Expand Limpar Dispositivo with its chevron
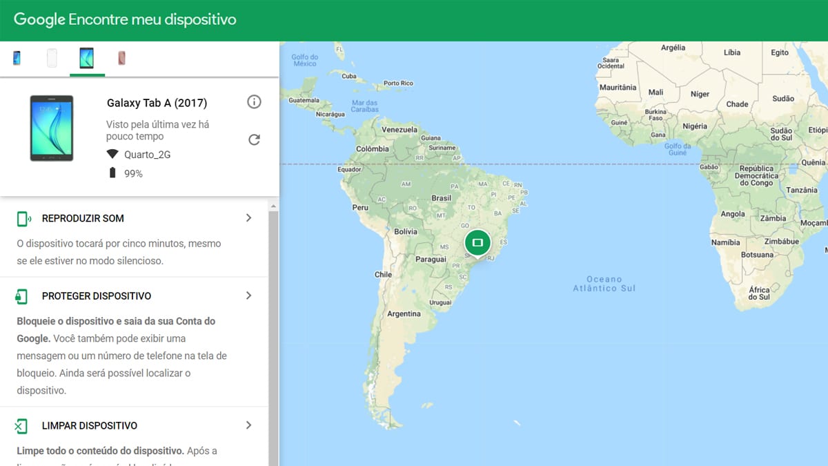This screenshot has width=828, height=466. (x=249, y=425)
